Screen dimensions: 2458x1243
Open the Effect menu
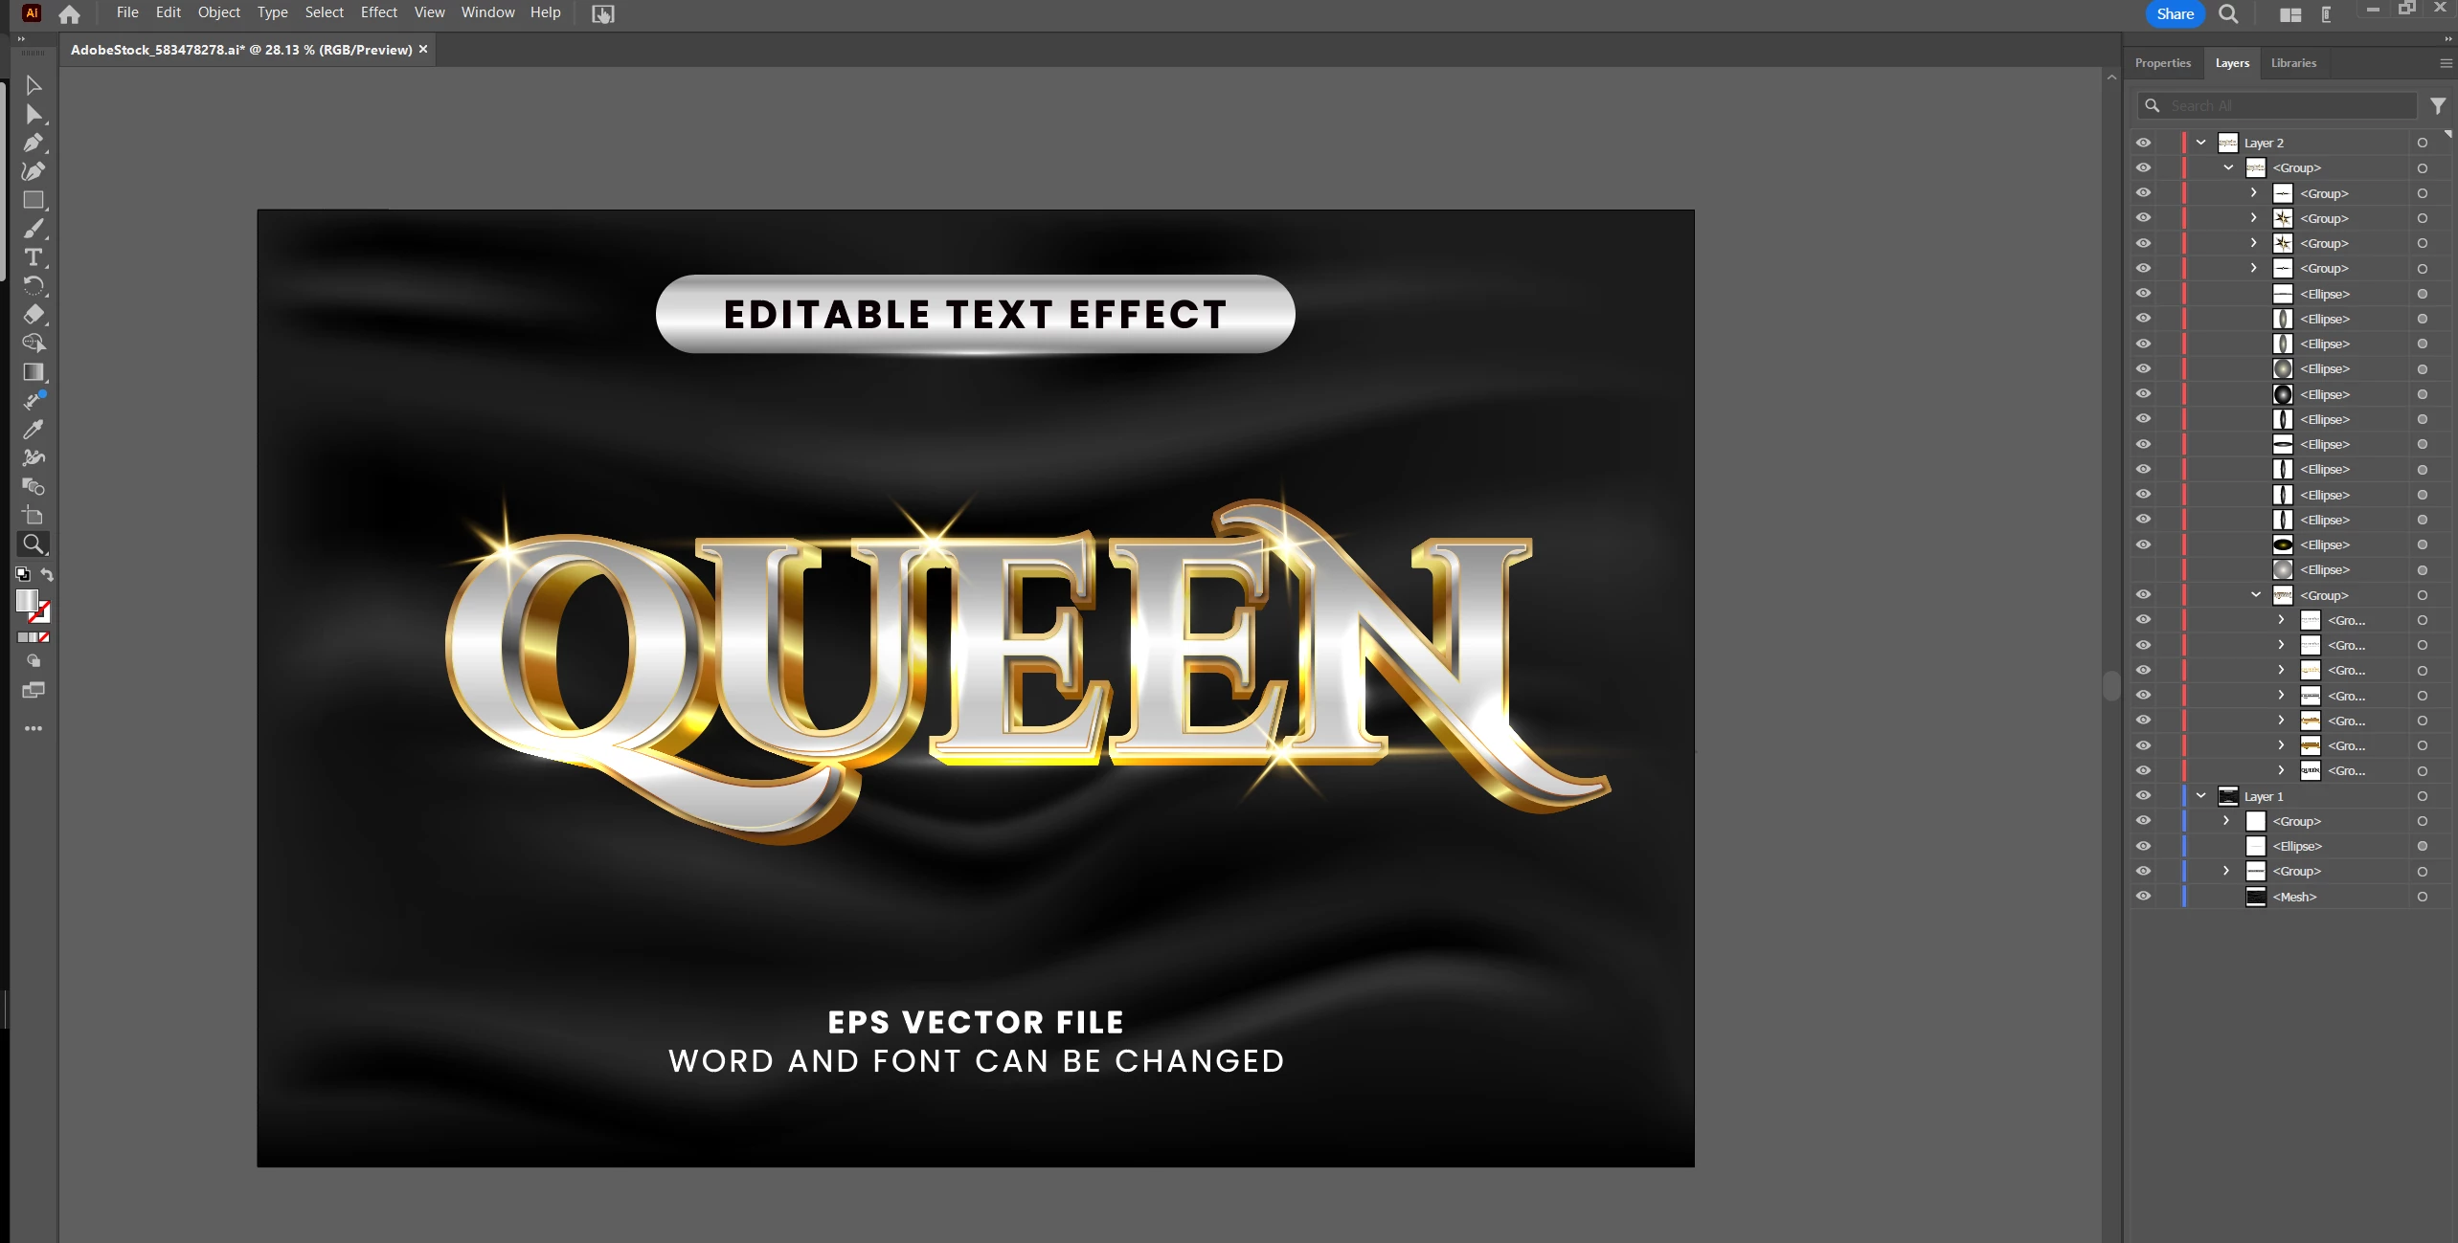pyautogui.click(x=378, y=12)
